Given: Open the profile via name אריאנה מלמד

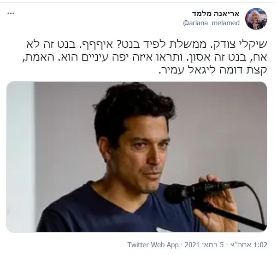Looking at the screenshot, I should coord(216,14).
